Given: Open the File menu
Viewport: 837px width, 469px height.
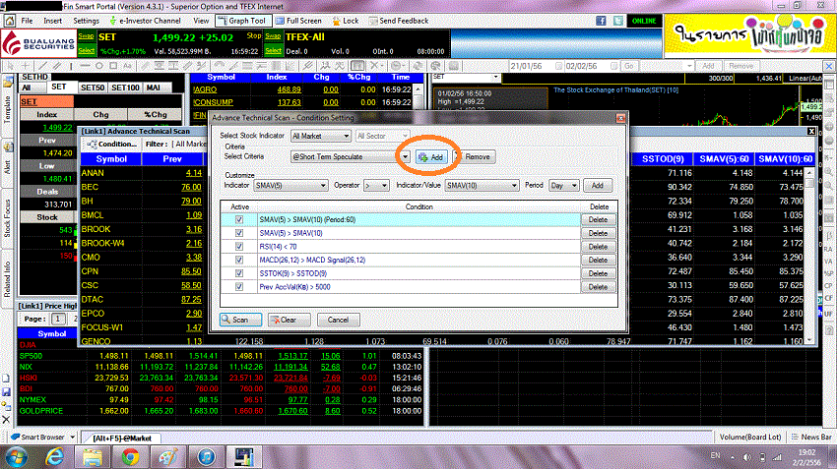Looking at the screenshot, I should coord(27,21).
